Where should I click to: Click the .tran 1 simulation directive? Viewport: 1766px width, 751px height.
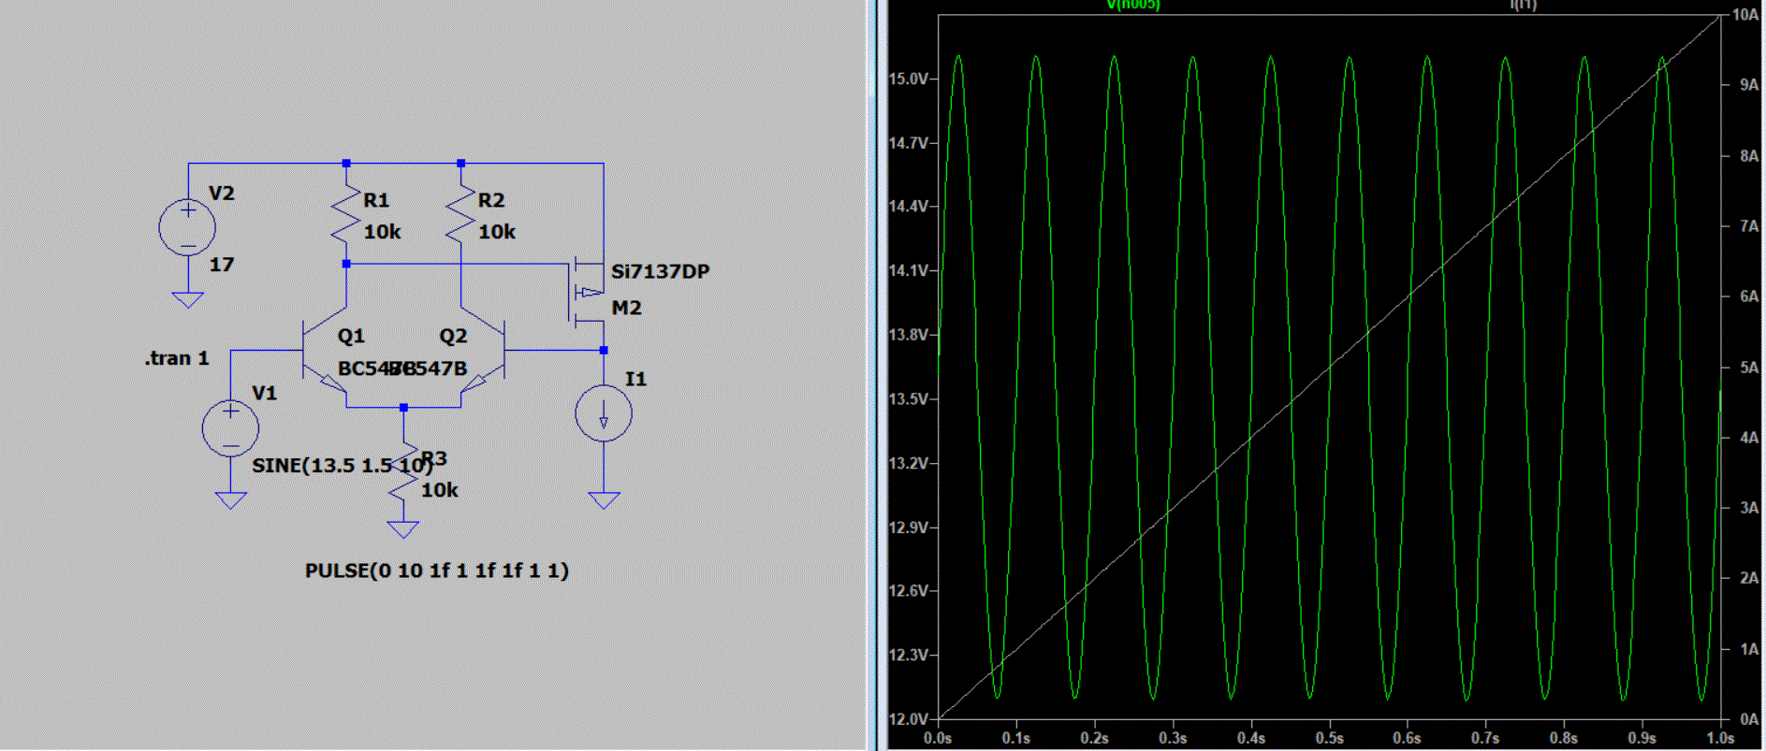pos(177,358)
